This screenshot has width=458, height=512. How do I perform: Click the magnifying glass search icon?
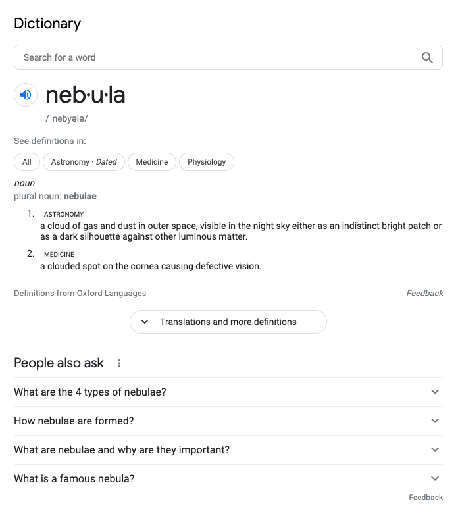[427, 57]
